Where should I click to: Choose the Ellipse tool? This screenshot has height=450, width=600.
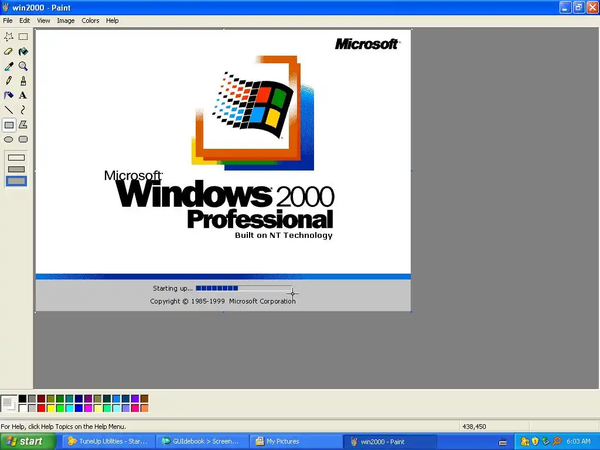[9, 139]
